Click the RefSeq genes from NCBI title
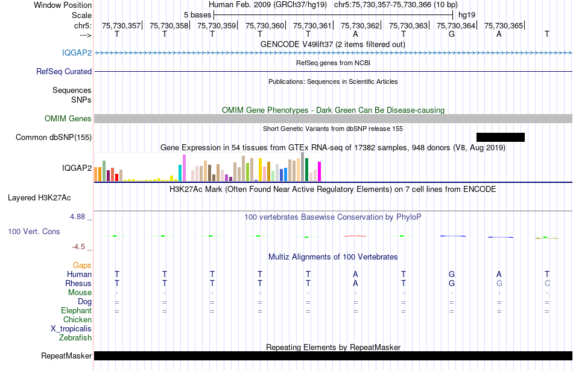Viewport: 573px width, 370px height. pyautogui.click(x=333, y=63)
